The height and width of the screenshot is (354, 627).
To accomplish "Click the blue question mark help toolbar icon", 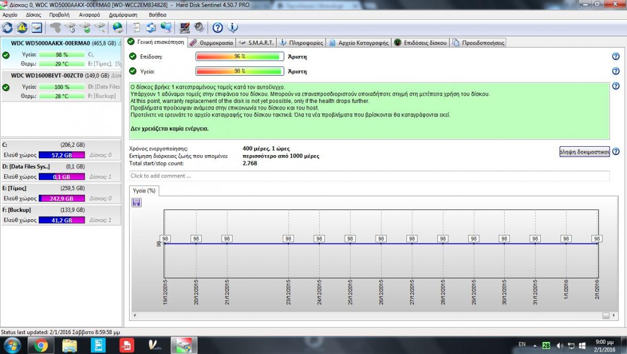I will 218,27.
